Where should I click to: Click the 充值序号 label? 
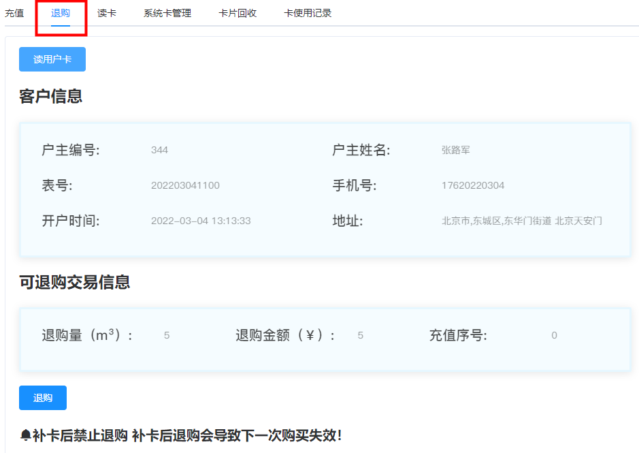(458, 335)
